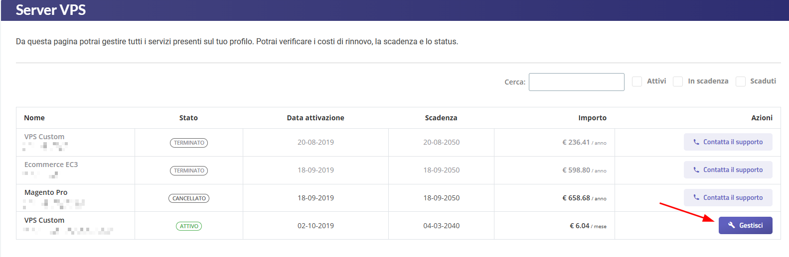This screenshot has width=789, height=257.
Task: Click the Data attivazione column header
Action: pos(316,118)
